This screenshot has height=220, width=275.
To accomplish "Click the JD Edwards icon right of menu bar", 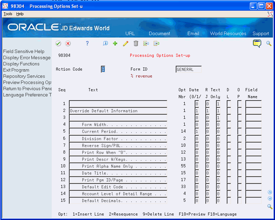I will [270, 14].
